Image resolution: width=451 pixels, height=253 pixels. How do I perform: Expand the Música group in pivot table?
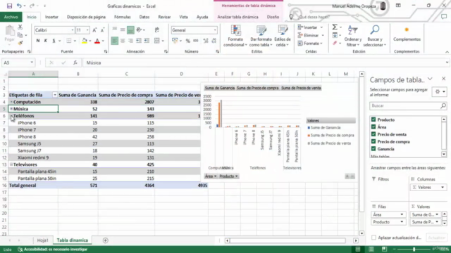[11, 109]
